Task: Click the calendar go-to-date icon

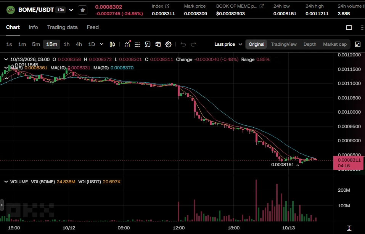Action: (158, 44)
